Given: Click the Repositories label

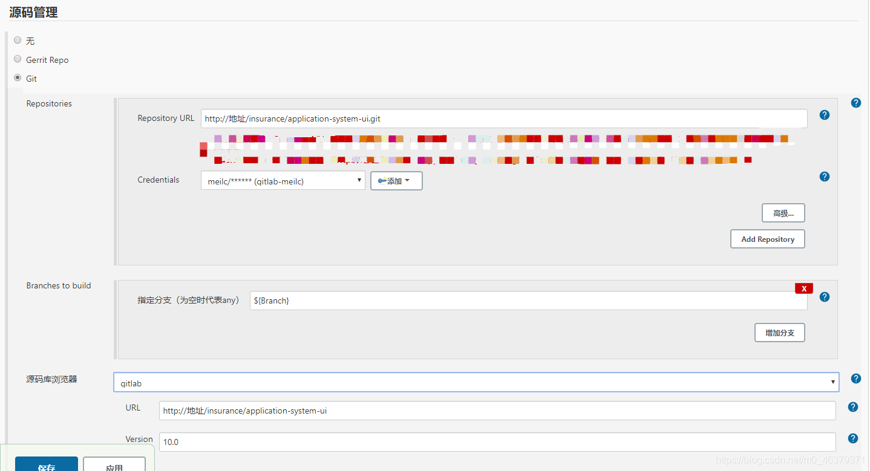Looking at the screenshot, I should click(x=49, y=103).
